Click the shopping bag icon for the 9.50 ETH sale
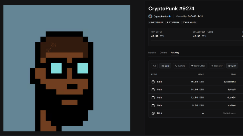 coord(153,105)
